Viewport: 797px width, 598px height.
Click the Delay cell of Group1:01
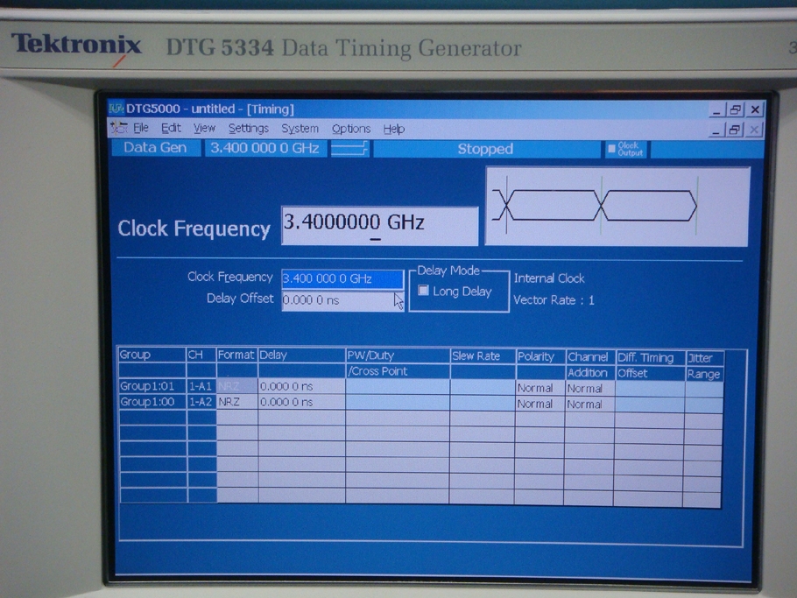pyautogui.click(x=301, y=387)
